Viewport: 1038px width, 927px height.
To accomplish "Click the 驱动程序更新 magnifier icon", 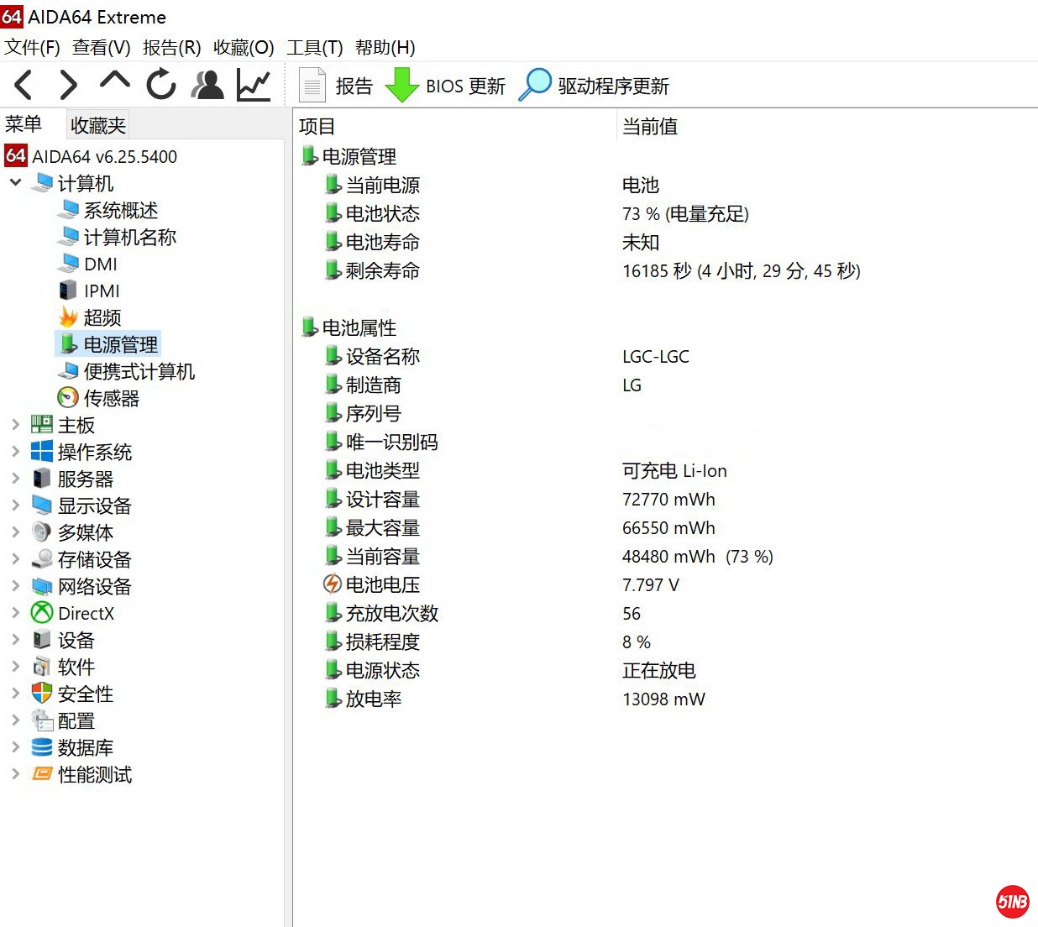I will pos(535,86).
